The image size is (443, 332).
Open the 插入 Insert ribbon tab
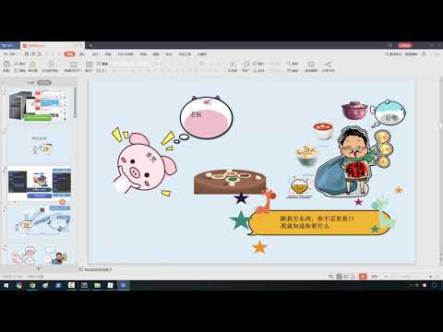click(x=82, y=54)
